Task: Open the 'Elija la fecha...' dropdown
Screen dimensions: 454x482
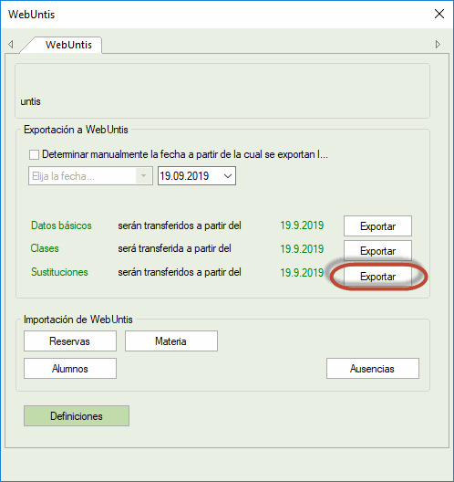Action: 90,176
